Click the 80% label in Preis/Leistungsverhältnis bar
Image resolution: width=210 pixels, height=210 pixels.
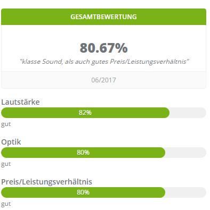83,192
